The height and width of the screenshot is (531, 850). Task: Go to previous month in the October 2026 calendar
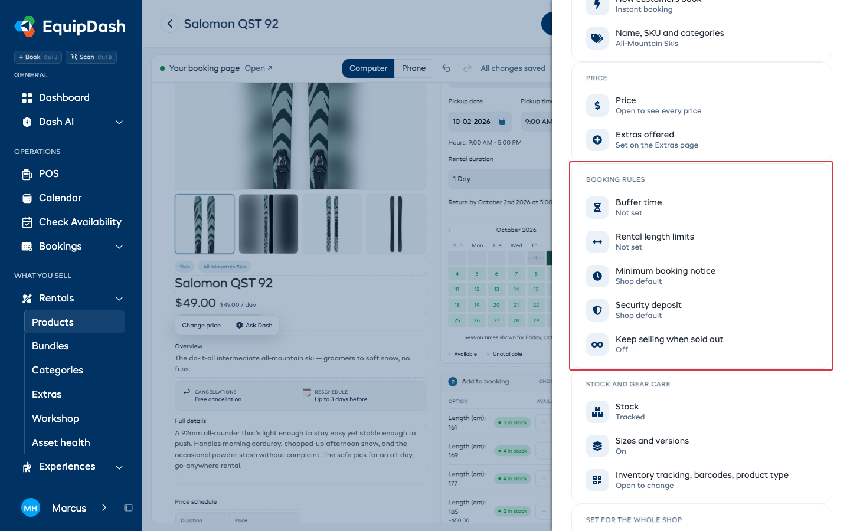450,230
